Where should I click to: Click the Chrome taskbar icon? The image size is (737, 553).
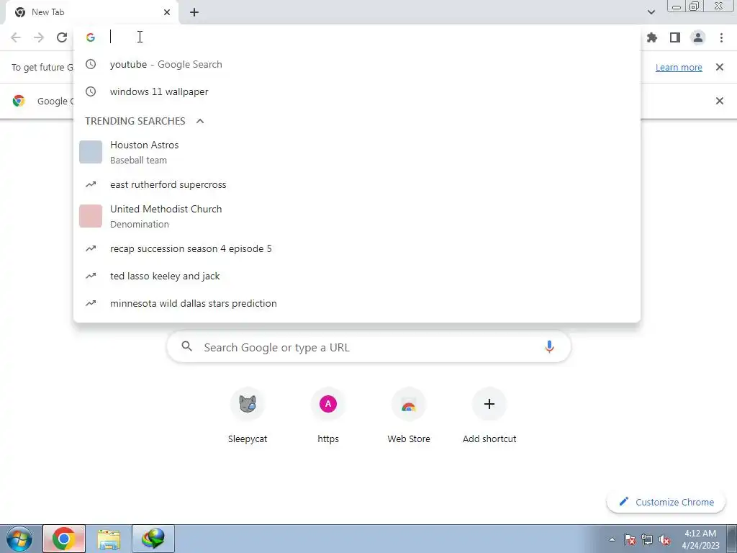pyautogui.click(x=64, y=539)
